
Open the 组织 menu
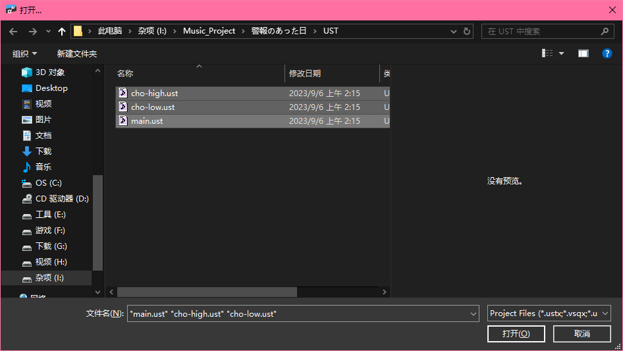[24, 53]
